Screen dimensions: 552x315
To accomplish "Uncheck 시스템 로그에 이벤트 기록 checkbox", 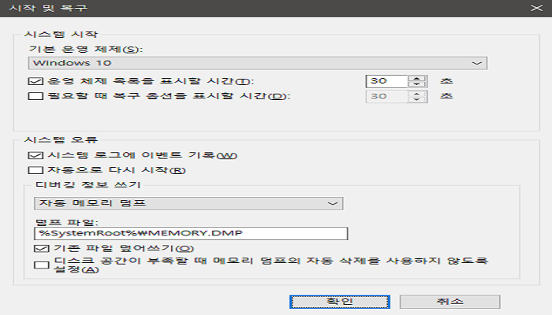I will coord(34,155).
